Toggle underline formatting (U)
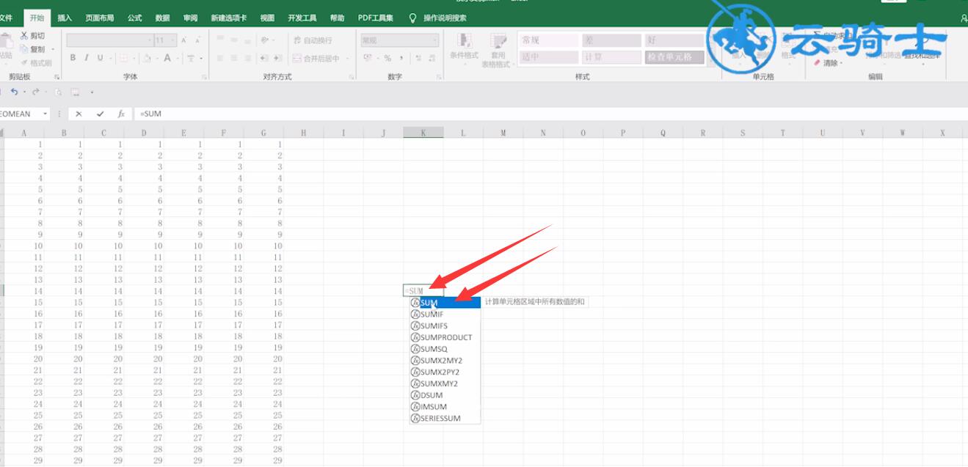 tap(100, 58)
